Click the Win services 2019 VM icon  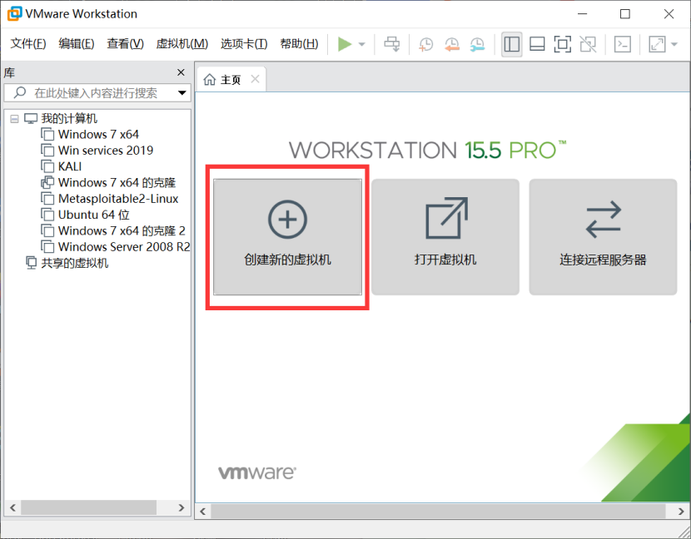pos(47,151)
